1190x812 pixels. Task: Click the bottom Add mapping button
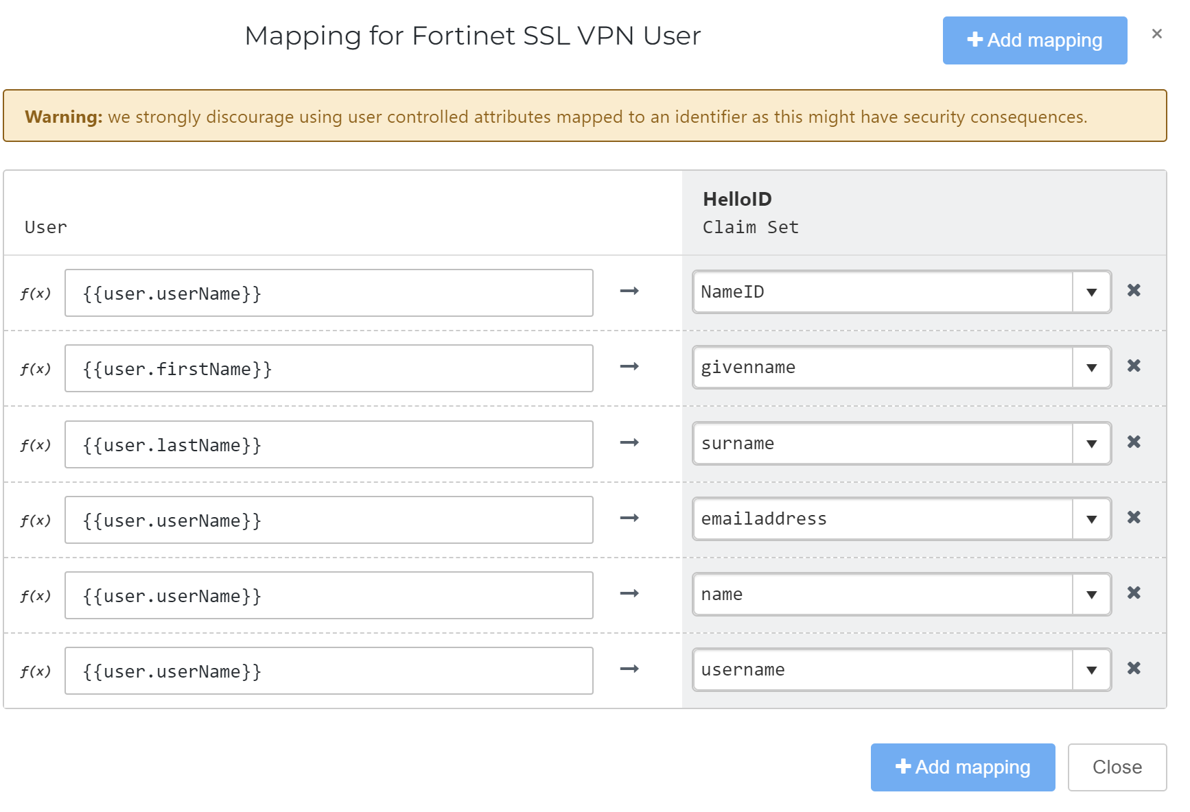click(963, 767)
